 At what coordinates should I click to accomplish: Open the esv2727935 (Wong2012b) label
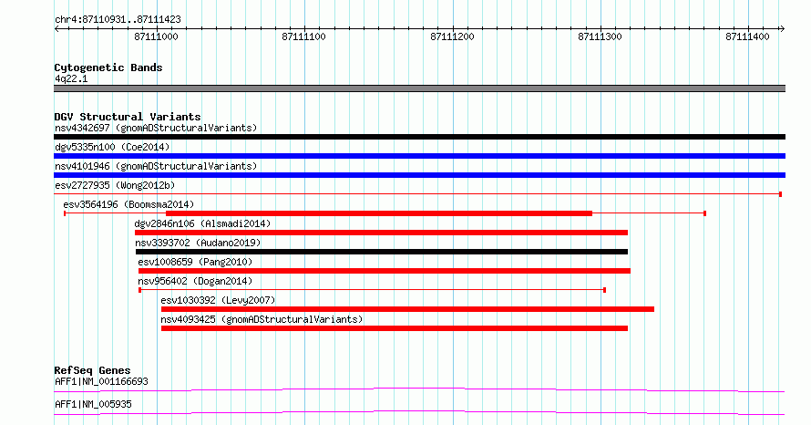115,185
